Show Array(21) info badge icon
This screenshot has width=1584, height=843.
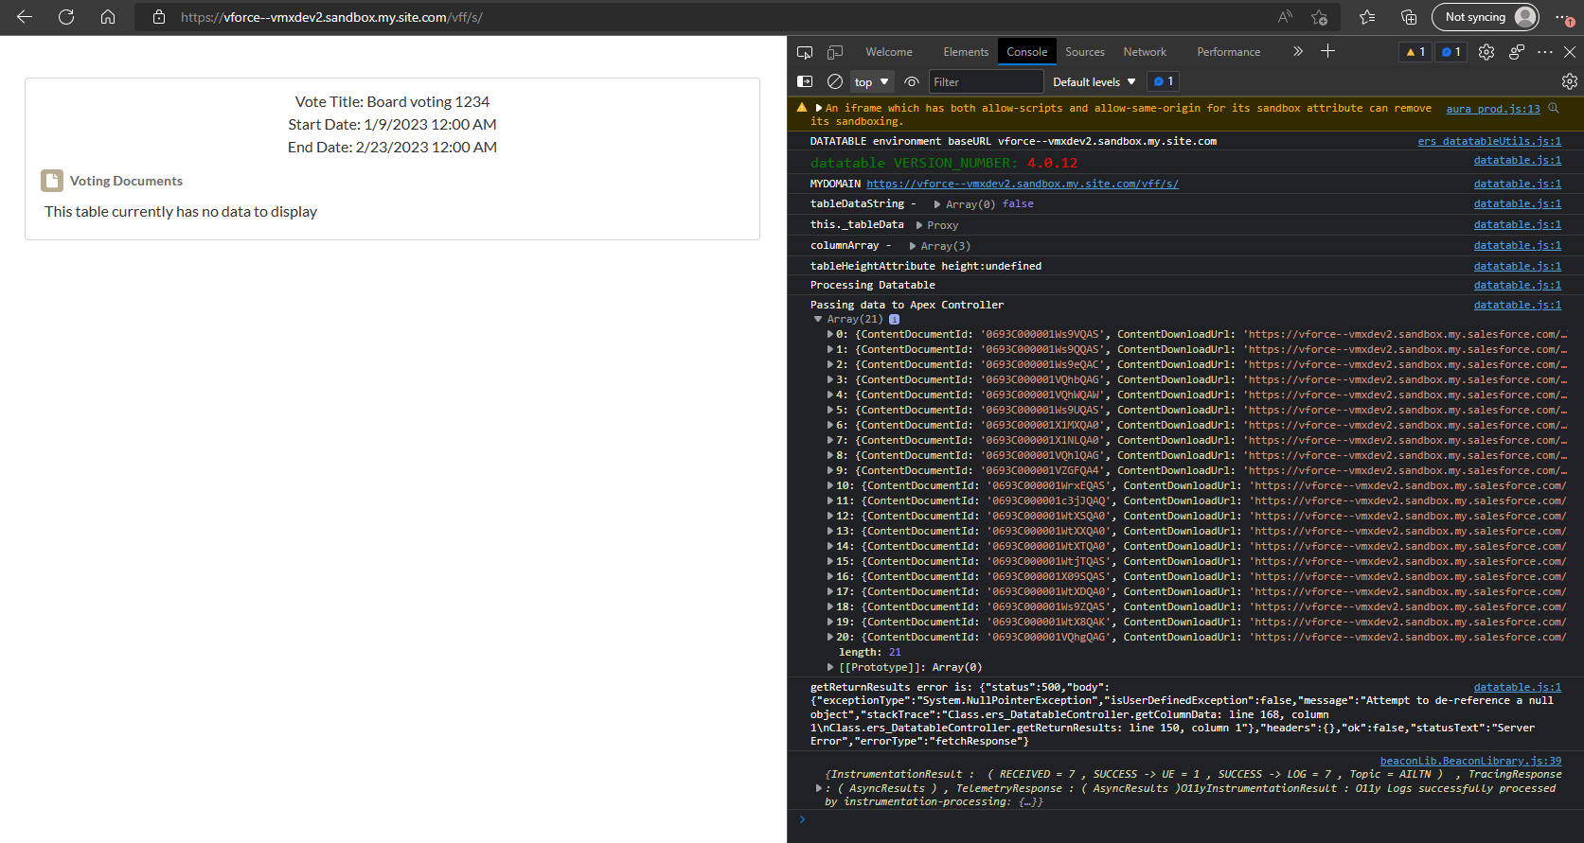pyautogui.click(x=894, y=319)
